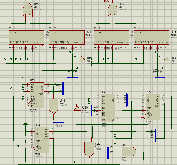Select the U40 AND gate symbol
Viewport: 177px width, 165px height.
pyautogui.click(x=129, y=152)
